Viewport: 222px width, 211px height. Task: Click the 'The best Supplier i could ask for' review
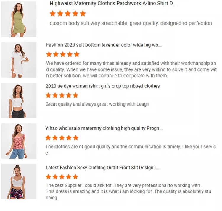(x=128, y=191)
